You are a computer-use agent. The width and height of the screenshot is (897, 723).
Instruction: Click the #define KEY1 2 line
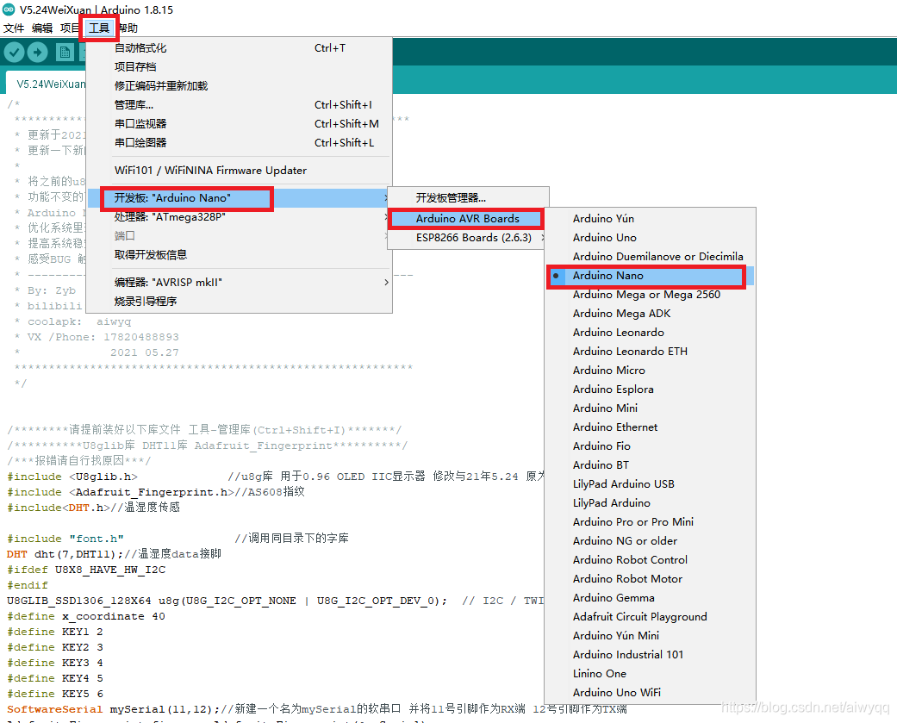[x=55, y=632]
